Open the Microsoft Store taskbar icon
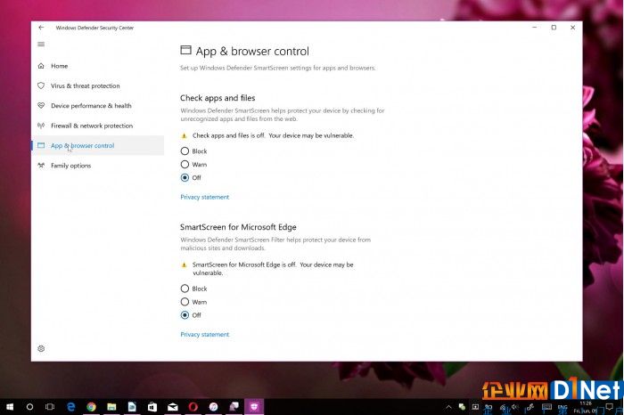 [152, 407]
